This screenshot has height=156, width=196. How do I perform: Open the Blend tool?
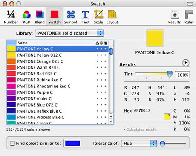(40, 17)
